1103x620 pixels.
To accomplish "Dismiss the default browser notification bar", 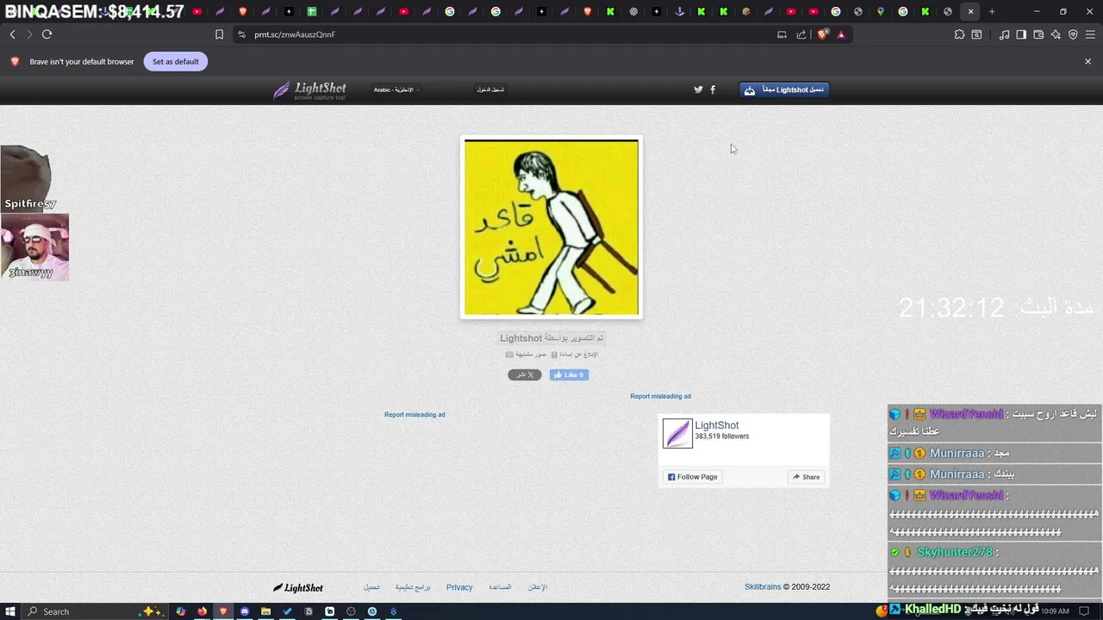I will [x=1087, y=61].
